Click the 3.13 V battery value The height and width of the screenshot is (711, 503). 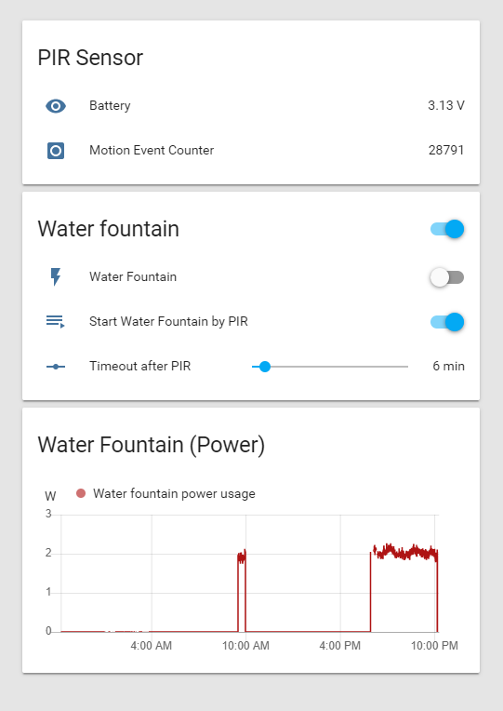point(446,106)
